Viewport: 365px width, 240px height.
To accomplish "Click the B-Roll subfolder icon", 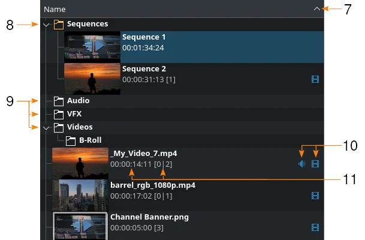I will [x=71, y=141].
